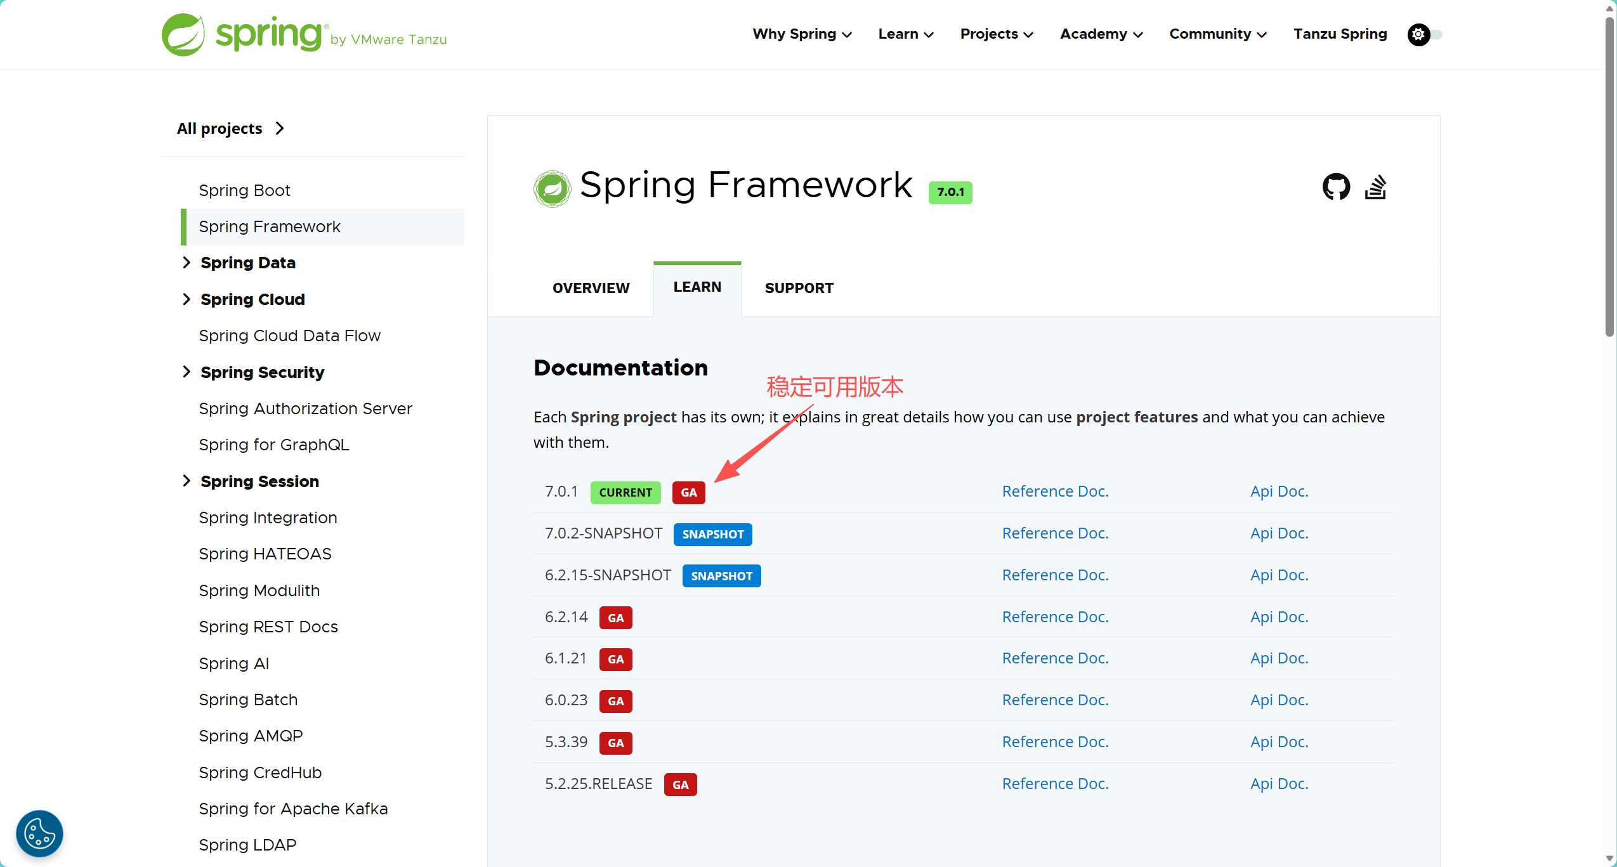Switch to the OVERVIEW tab
The height and width of the screenshot is (867, 1617).
click(591, 289)
